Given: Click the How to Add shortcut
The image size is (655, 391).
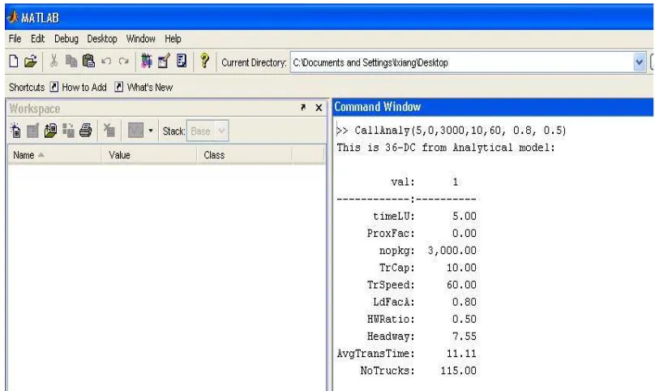Looking at the screenshot, I should pyautogui.click(x=78, y=87).
